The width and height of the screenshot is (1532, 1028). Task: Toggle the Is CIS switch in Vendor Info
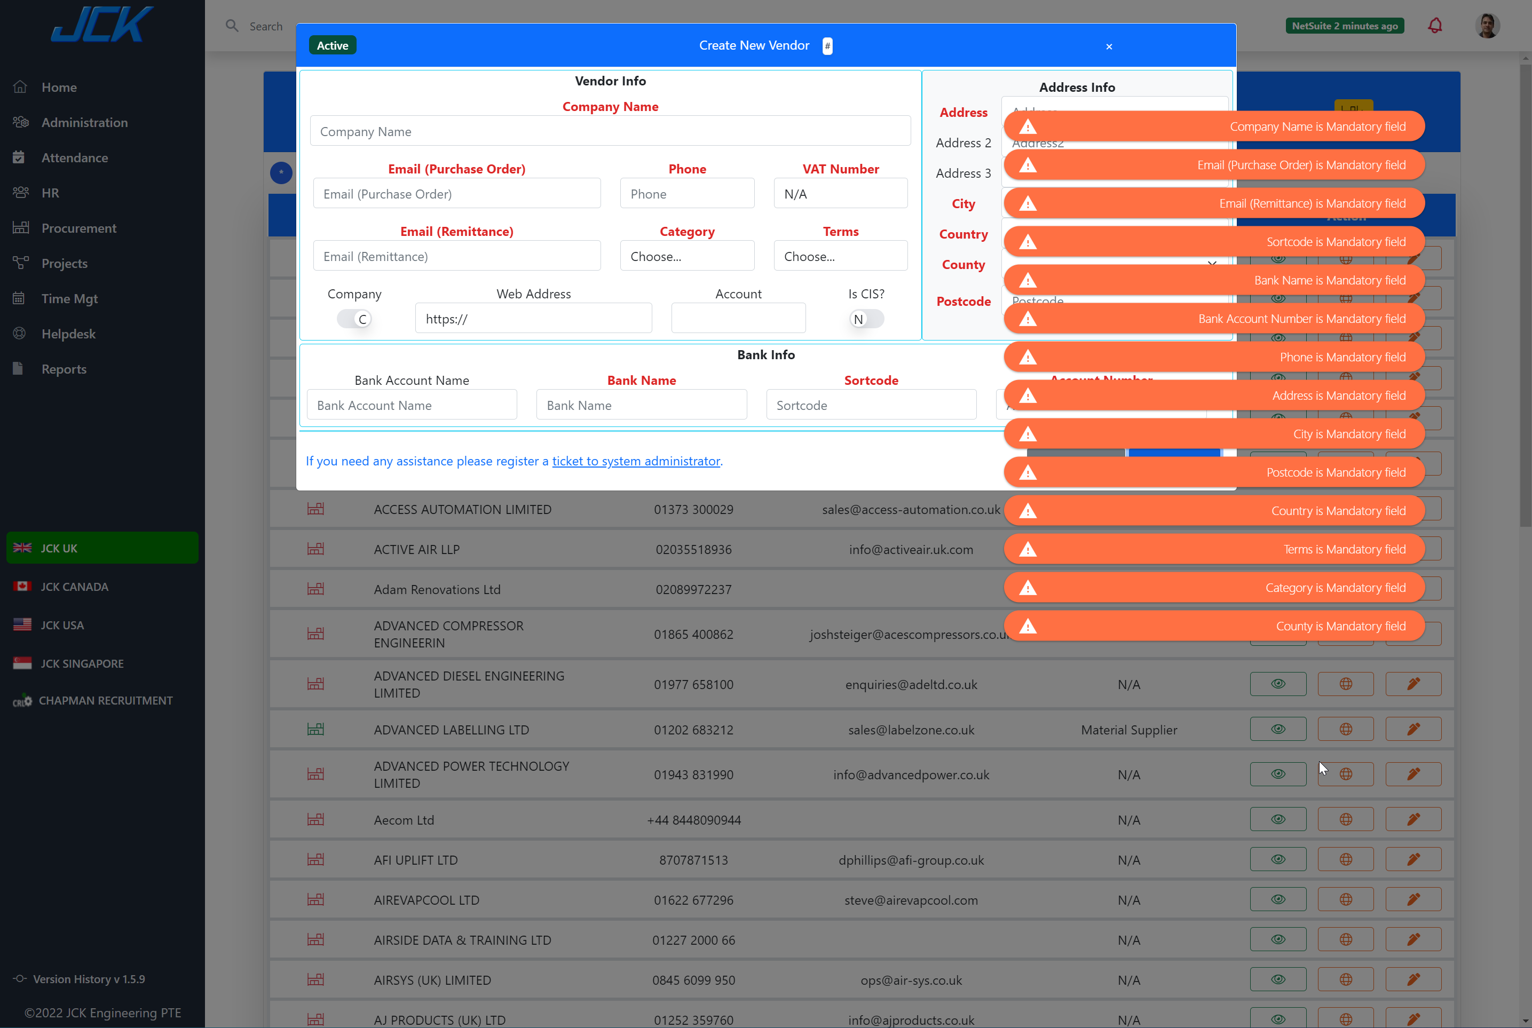[863, 318]
